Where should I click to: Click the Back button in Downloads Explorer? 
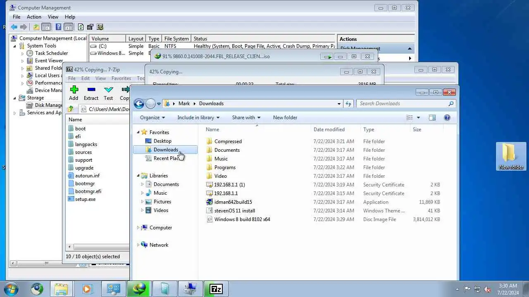tap(139, 104)
